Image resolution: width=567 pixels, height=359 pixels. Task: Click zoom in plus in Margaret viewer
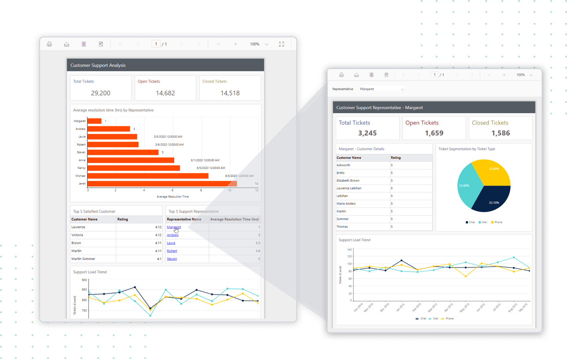504,75
